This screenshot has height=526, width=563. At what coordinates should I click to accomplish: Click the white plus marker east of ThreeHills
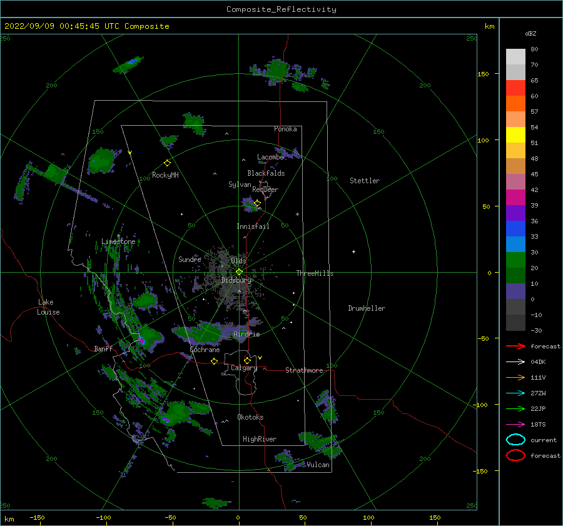tap(353, 251)
